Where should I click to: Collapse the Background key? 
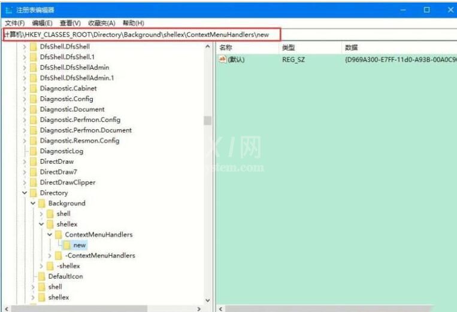pyautogui.click(x=33, y=203)
